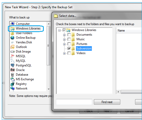Select the 'PostgreSQL' list entry text
This screenshot has width=142, height=120.
[x=24, y=65]
